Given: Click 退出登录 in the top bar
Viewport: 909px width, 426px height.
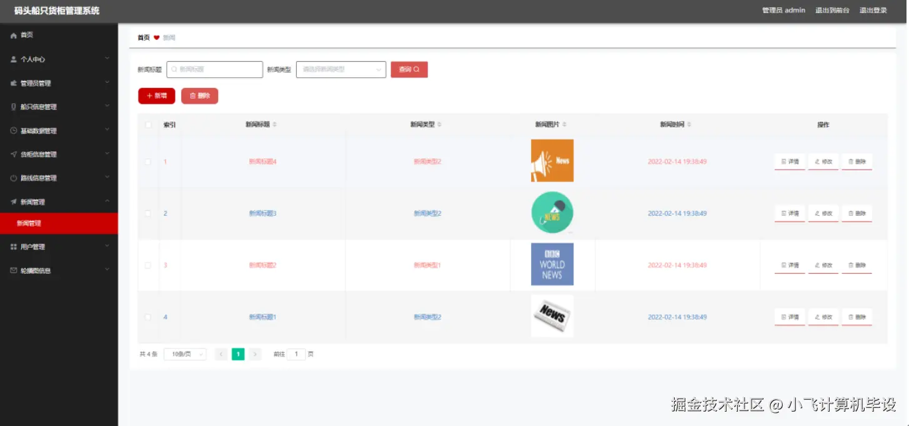Looking at the screenshot, I should pos(873,11).
